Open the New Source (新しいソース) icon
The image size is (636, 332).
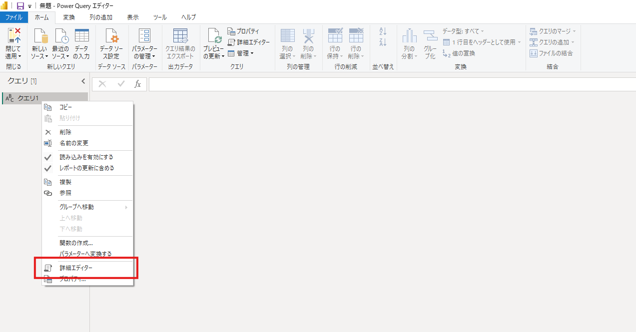(40, 36)
